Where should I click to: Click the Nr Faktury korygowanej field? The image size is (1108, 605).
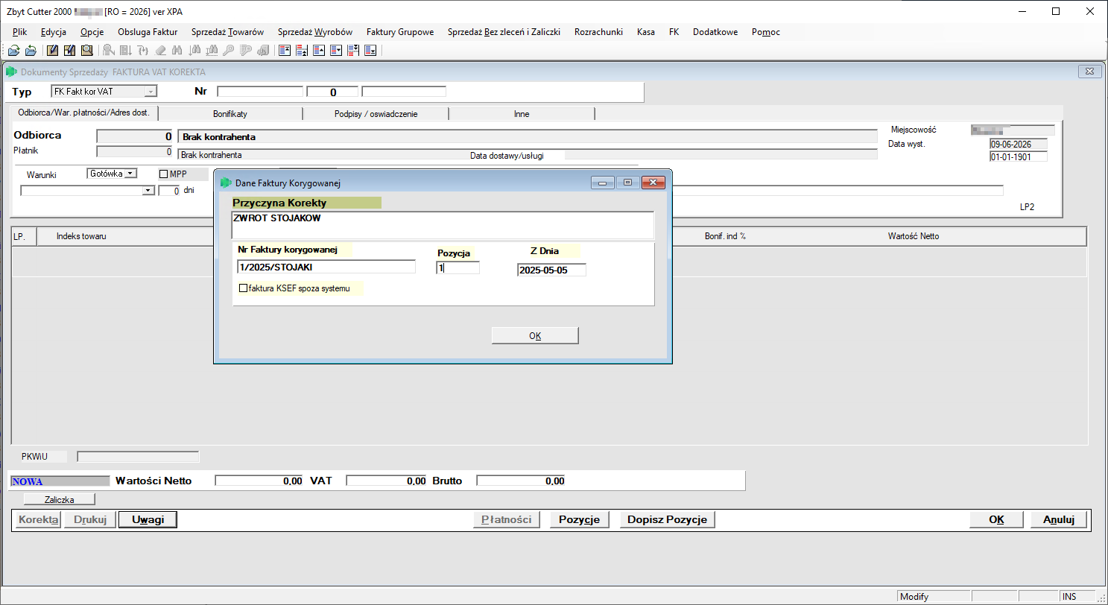click(326, 267)
